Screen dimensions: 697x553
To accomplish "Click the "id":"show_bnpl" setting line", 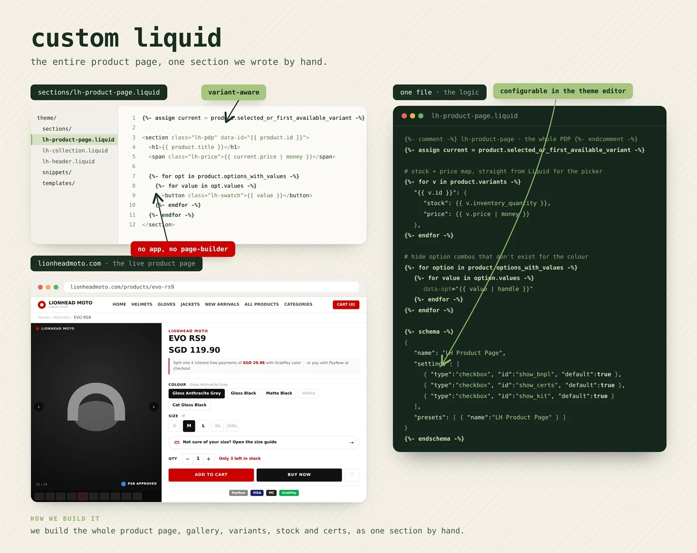I will [x=522, y=374].
